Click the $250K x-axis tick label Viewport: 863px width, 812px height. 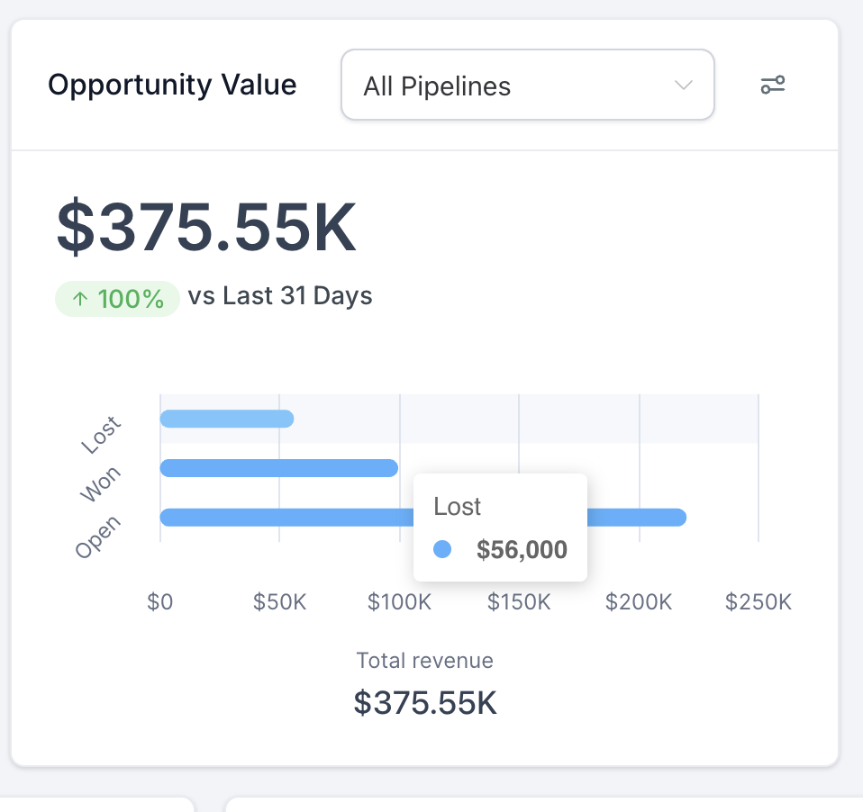(758, 602)
